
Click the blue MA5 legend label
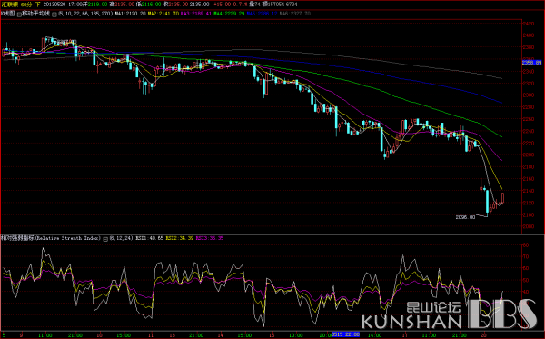(x=262, y=14)
